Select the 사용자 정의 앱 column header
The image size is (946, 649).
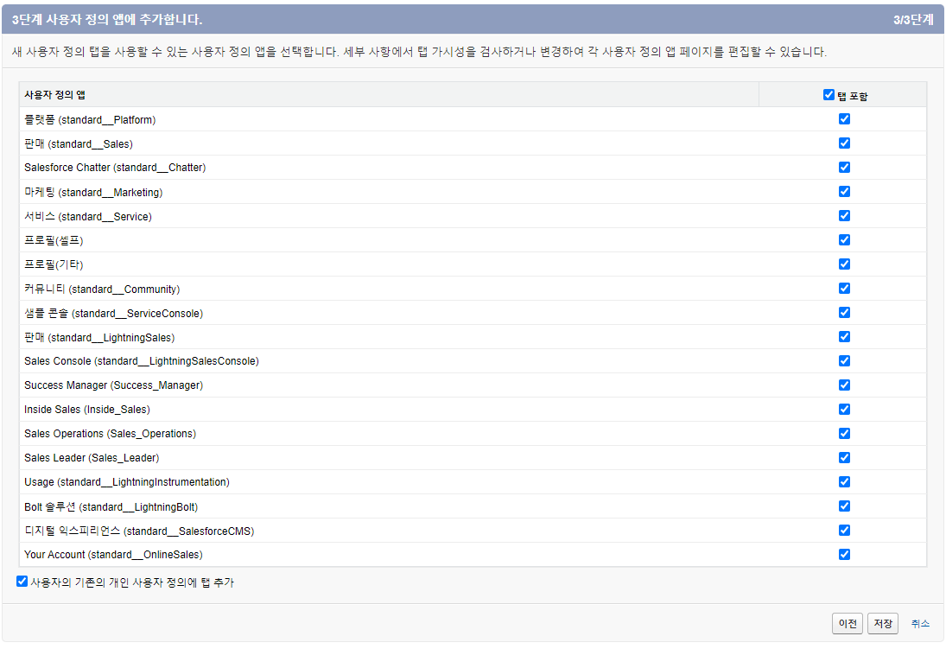[55, 95]
